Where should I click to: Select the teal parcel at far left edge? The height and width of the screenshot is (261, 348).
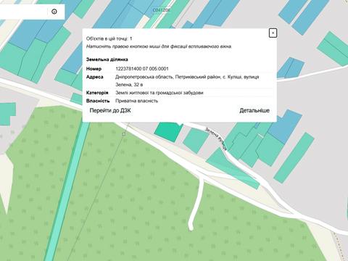tap(7, 114)
